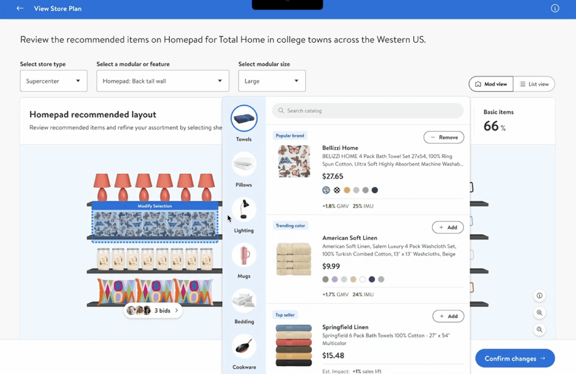This screenshot has height=374, width=576.
Task: Click the Homepad recommended layout heading
Action: [93, 114]
